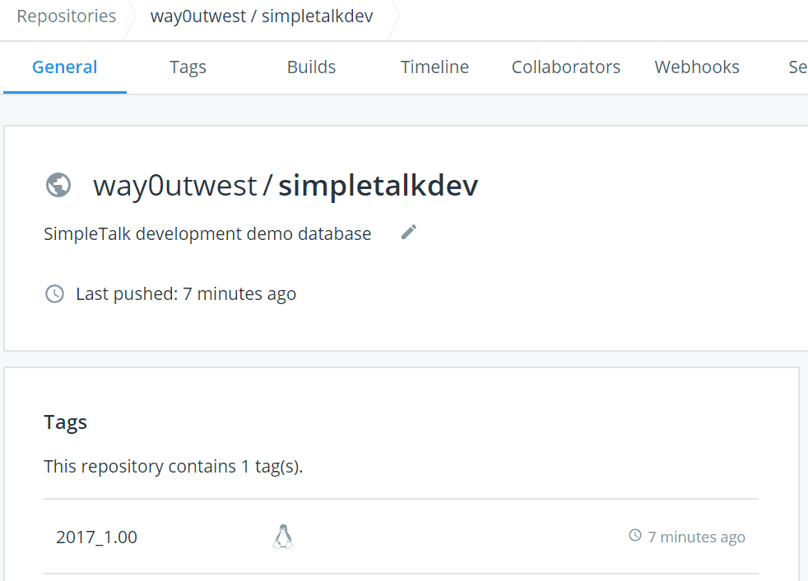
Task: Edit the description with the pencil icon
Action: click(x=409, y=233)
